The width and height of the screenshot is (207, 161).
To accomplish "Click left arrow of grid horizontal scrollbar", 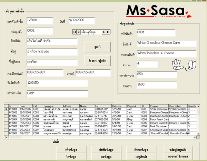I will pyautogui.click(x=7, y=137).
